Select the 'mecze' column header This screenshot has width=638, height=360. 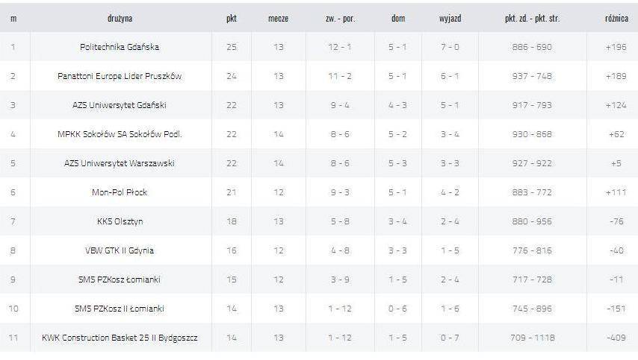tap(279, 19)
